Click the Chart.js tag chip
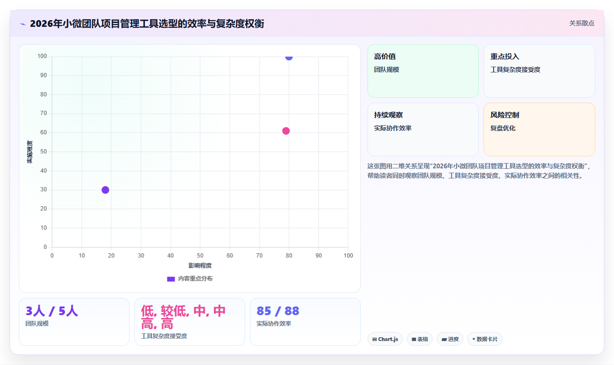 385,339
